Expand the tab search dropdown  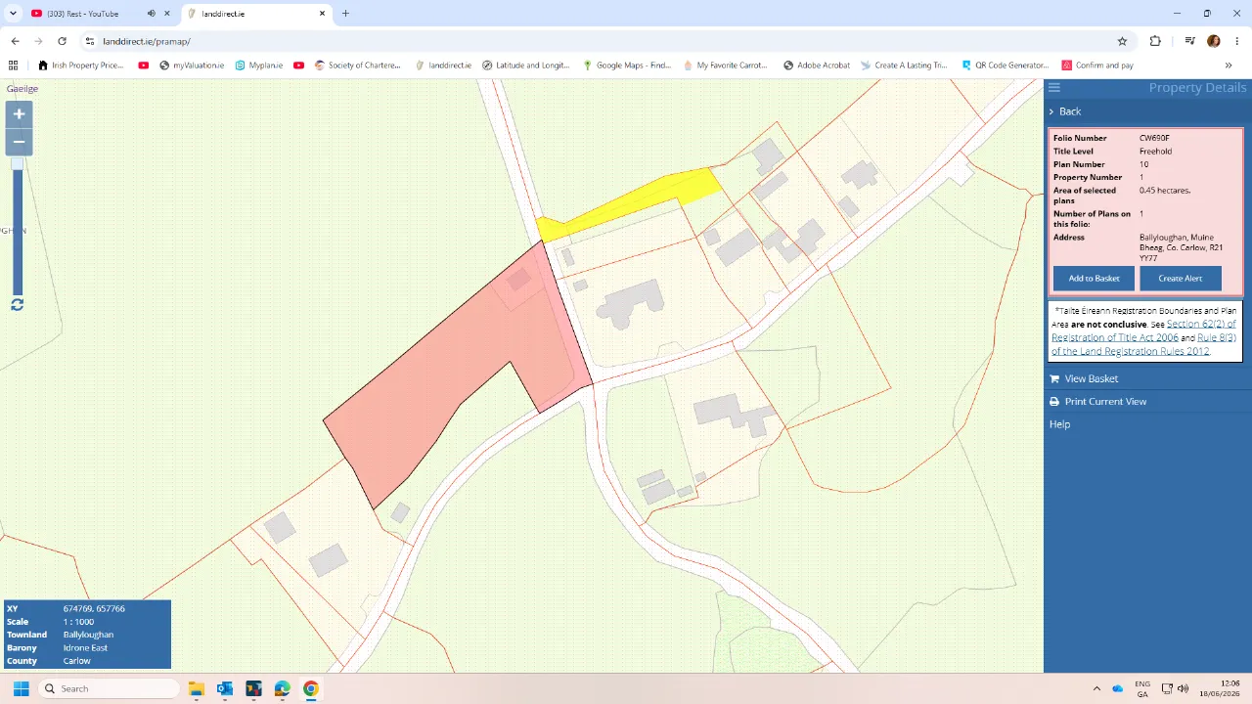(13, 14)
